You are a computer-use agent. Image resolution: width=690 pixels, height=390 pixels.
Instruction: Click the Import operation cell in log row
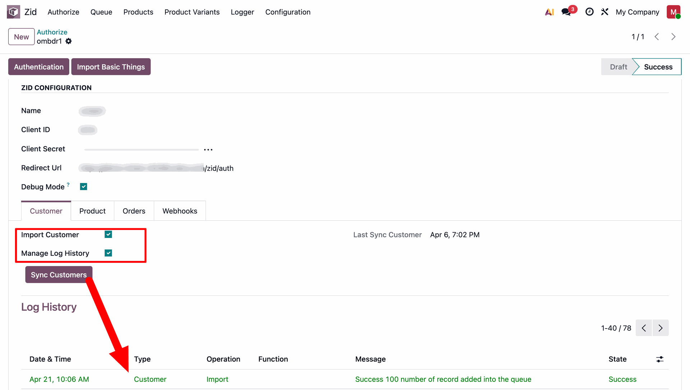click(217, 379)
